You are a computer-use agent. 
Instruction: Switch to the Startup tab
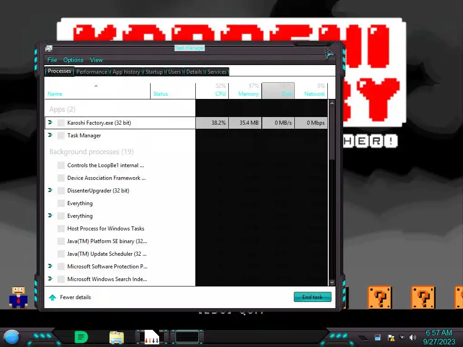(x=154, y=72)
